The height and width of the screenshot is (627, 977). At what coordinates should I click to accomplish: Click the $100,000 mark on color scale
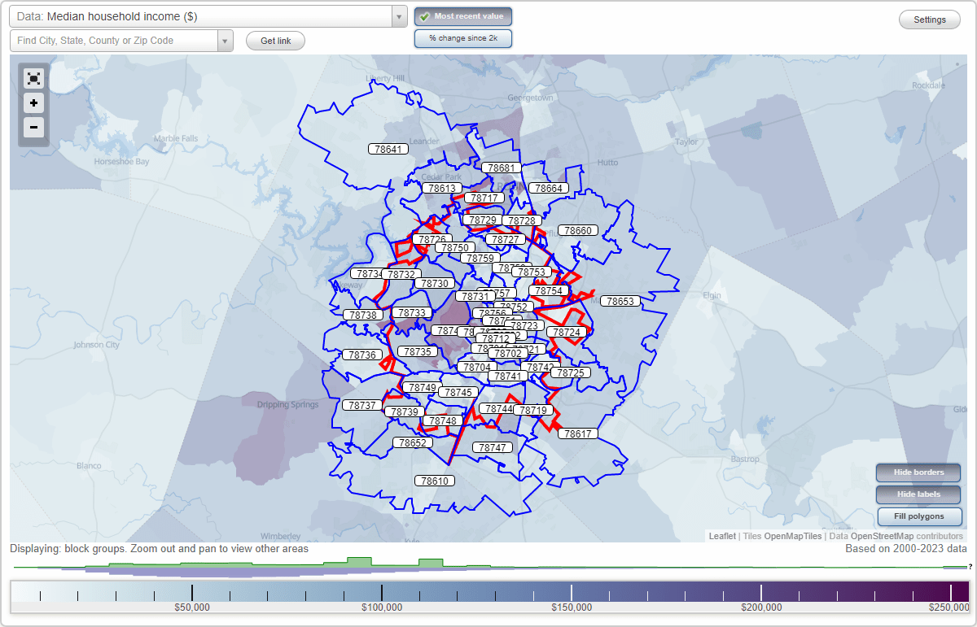tap(382, 607)
